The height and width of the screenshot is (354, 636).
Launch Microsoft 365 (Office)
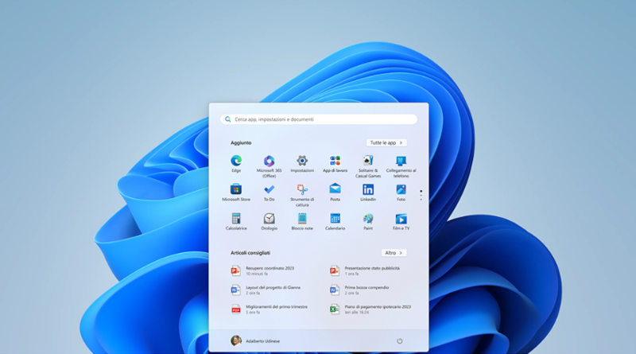269,166
